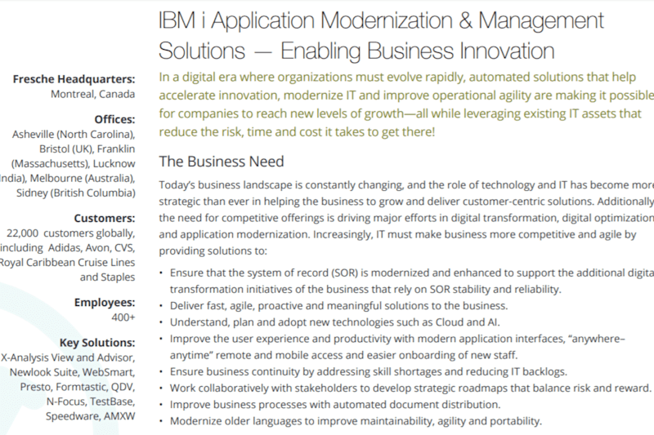
Task: Click the "Fresche Headquarters:" heading
Action: [x=74, y=79]
